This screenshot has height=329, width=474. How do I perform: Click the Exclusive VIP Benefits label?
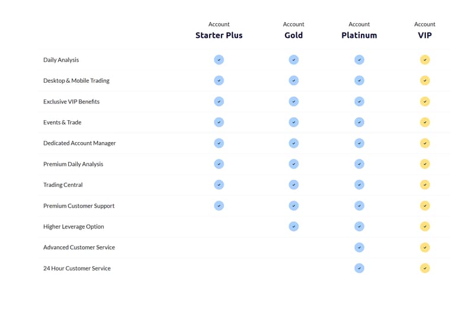point(71,101)
